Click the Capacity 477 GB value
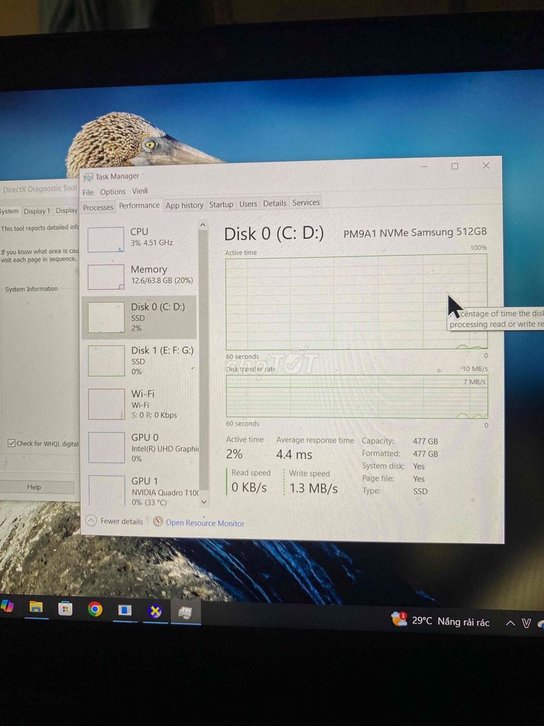The width and height of the screenshot is (544, 726). click(425, 441)
